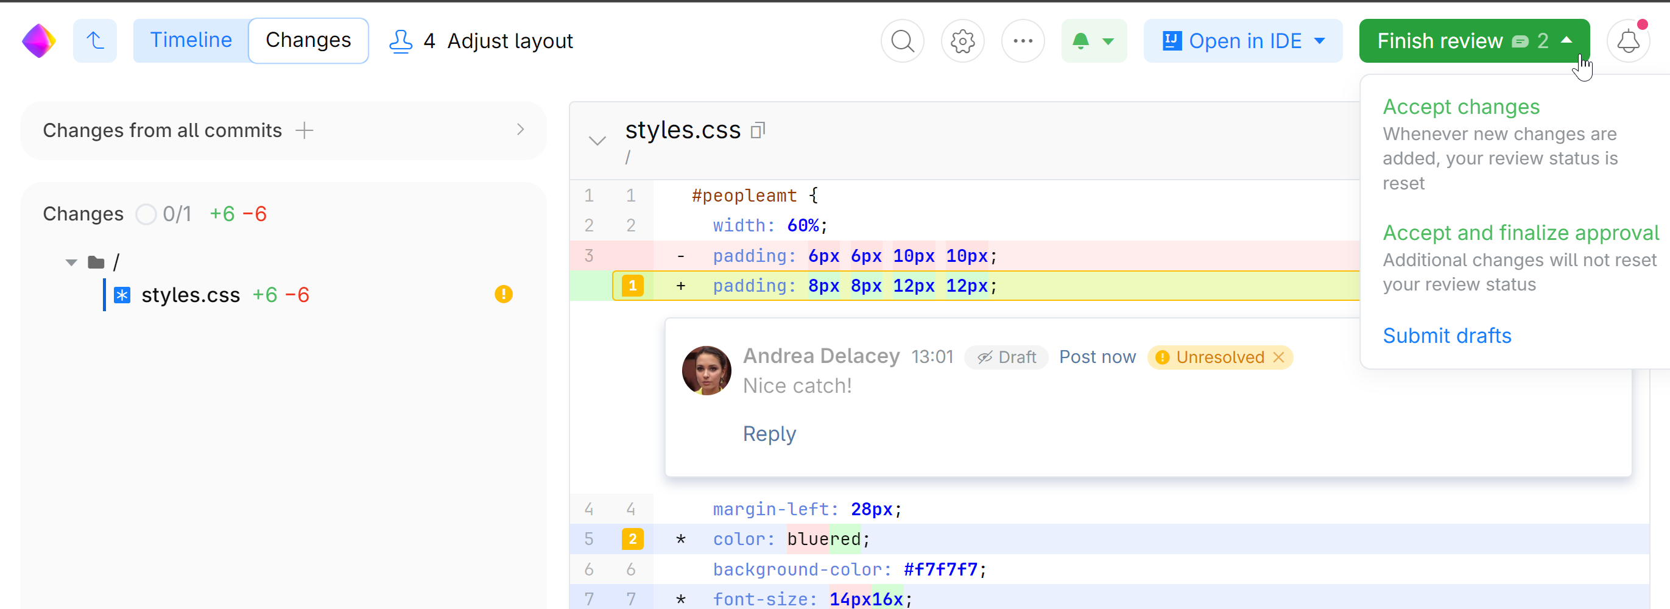Click Andrea Delacey's avatar thumbnail
Image resolution: width=1670 pixels, height=609 pixels.
click(706, 370)
